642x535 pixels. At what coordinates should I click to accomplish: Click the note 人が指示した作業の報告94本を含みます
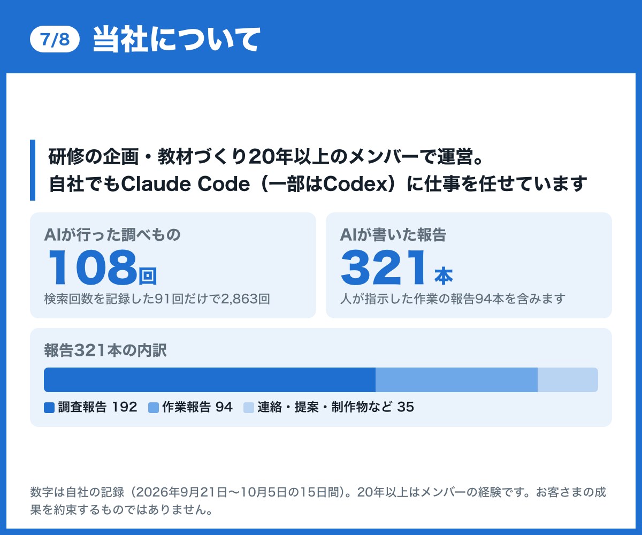453,299
